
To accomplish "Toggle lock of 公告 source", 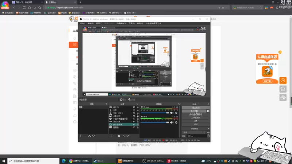I will coord(138,110).
